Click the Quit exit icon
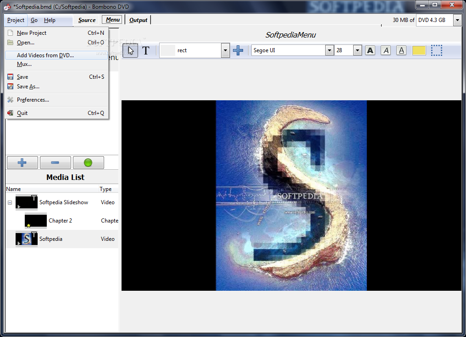This screenshot has height=337, width=466. coord(11,113)
